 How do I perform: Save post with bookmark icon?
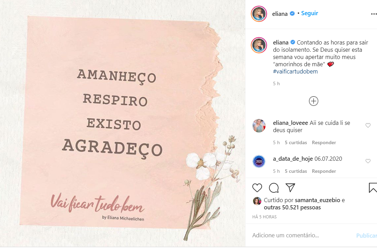pyautogui.click(x=373, y=188)
